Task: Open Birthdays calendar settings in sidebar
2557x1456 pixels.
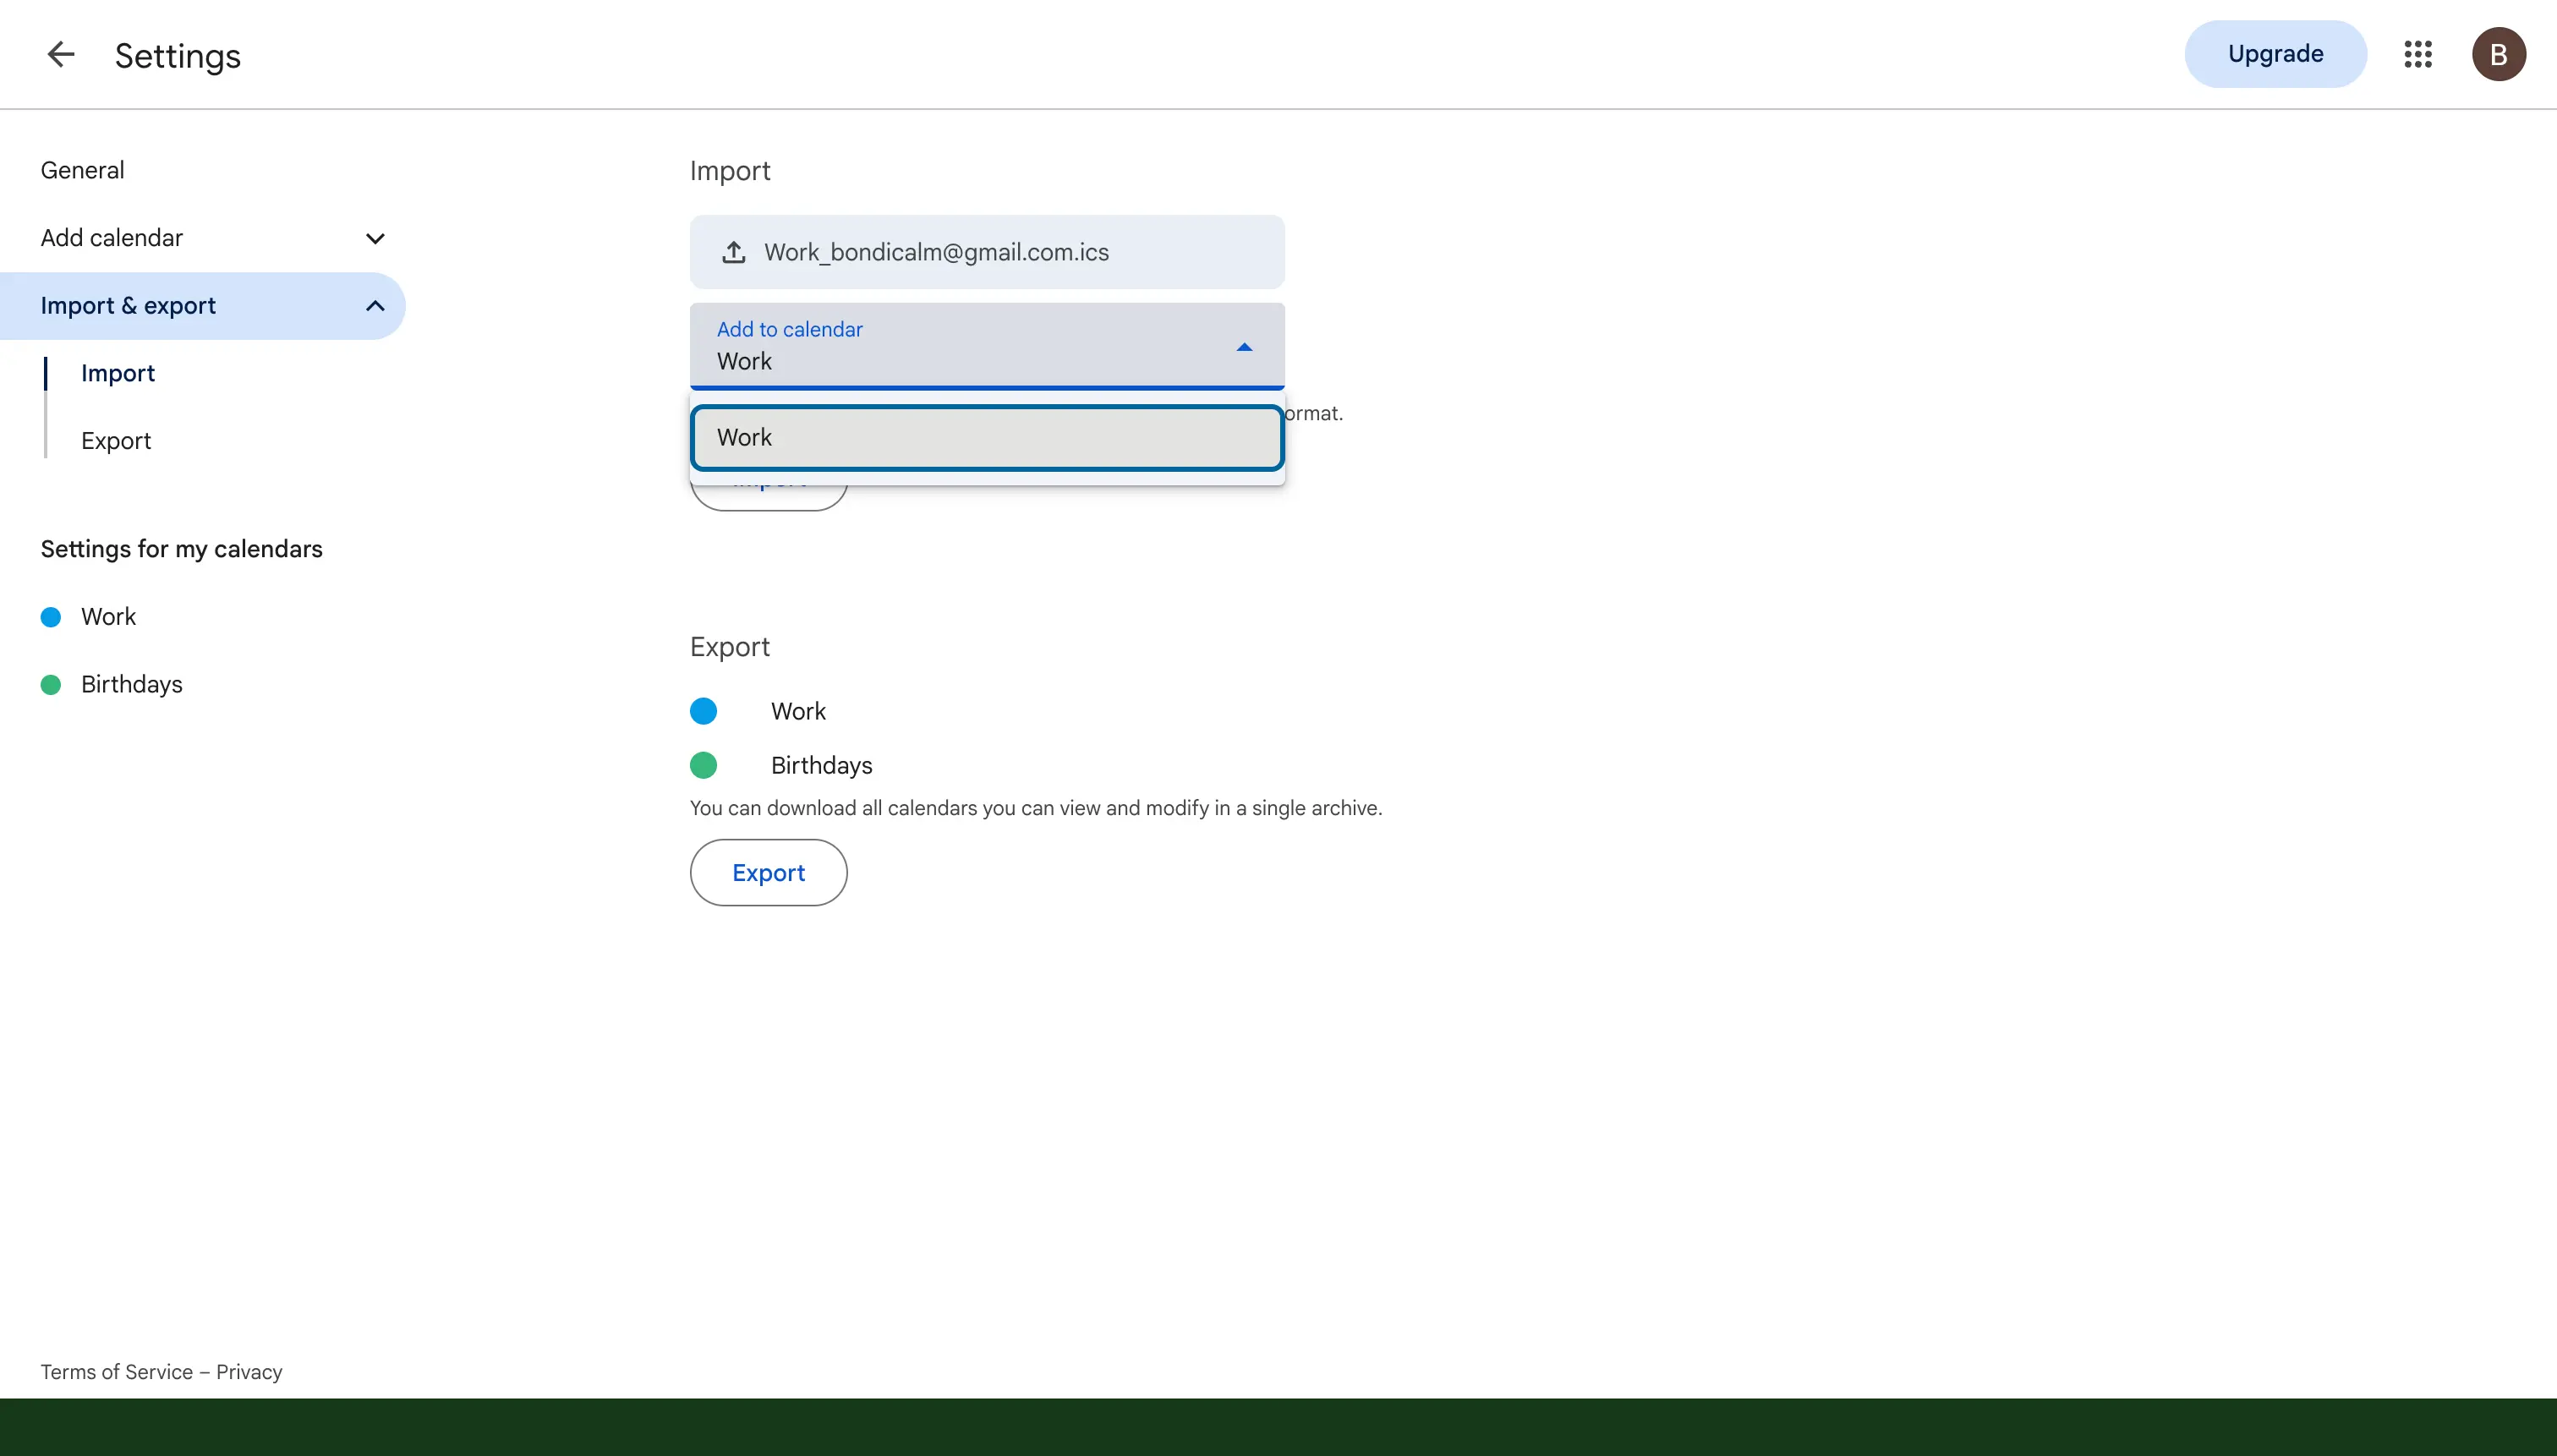Action: pyautogui.click(x=132, y=685)
